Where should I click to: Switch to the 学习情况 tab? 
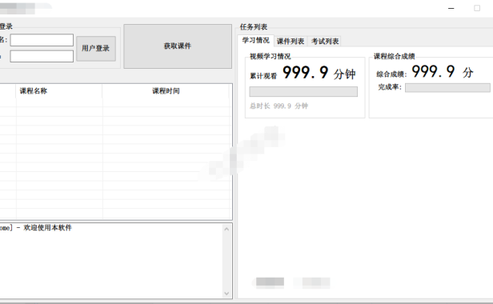(x=255, y=41)
